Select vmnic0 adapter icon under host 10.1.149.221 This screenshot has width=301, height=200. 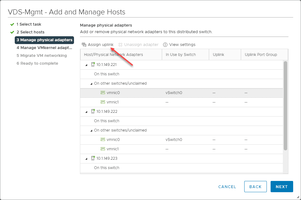103,93
